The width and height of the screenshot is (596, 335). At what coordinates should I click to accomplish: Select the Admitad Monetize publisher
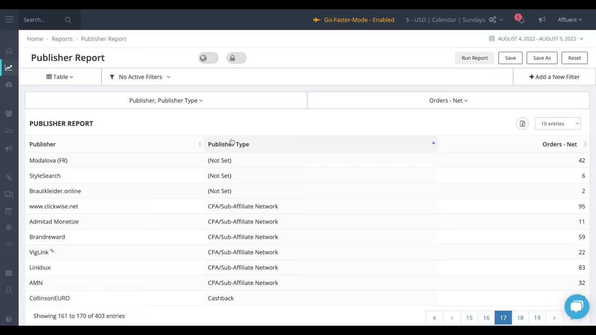coord(54,222)
